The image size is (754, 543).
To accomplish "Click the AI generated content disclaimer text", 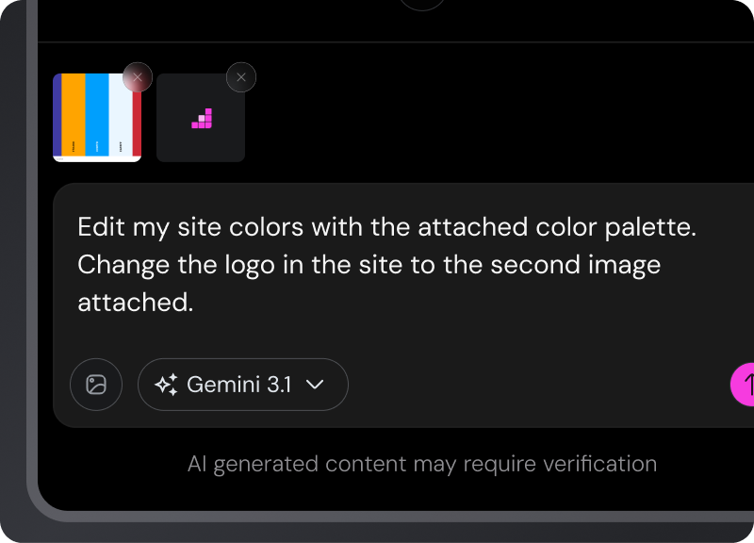I will [421, 464].
